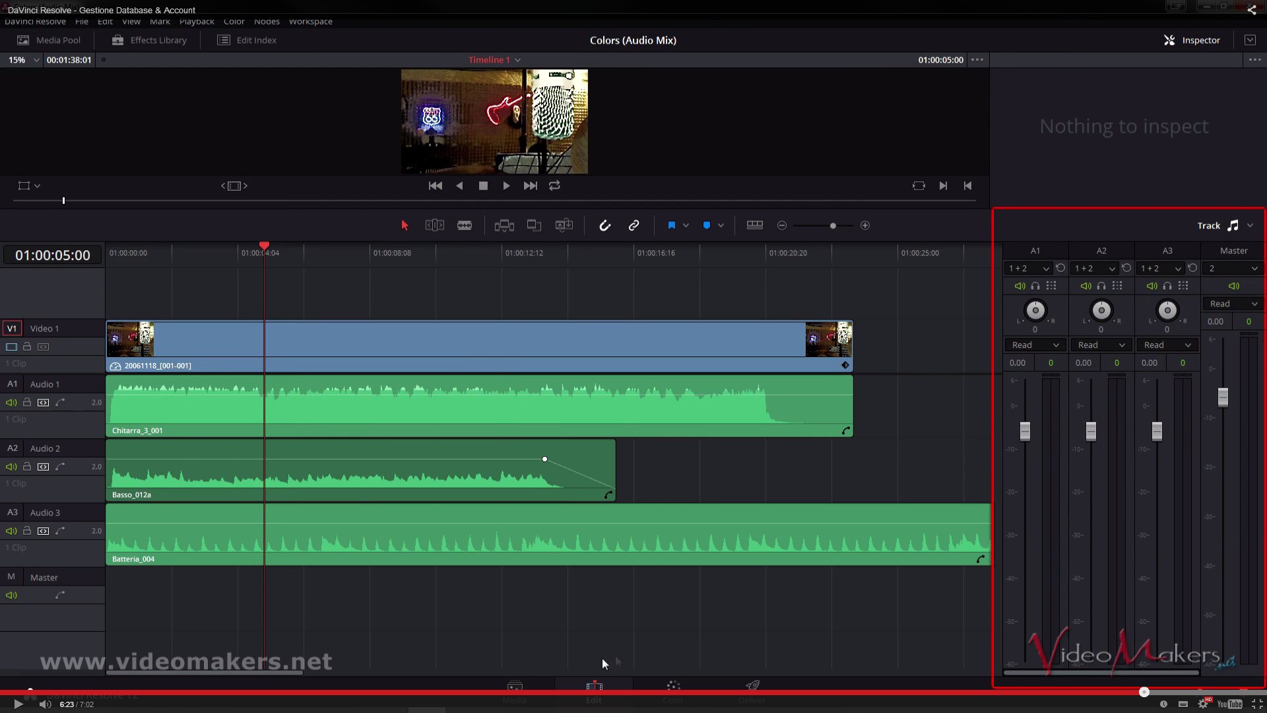This screenshot has width=1267, height=713.
Task: Mute the Audio 1 track
Action: (11, 403)
